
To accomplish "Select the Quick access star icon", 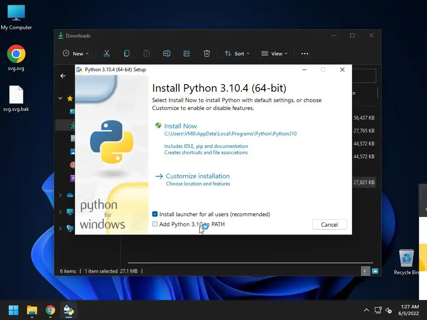I will click(x=70, y=98).
